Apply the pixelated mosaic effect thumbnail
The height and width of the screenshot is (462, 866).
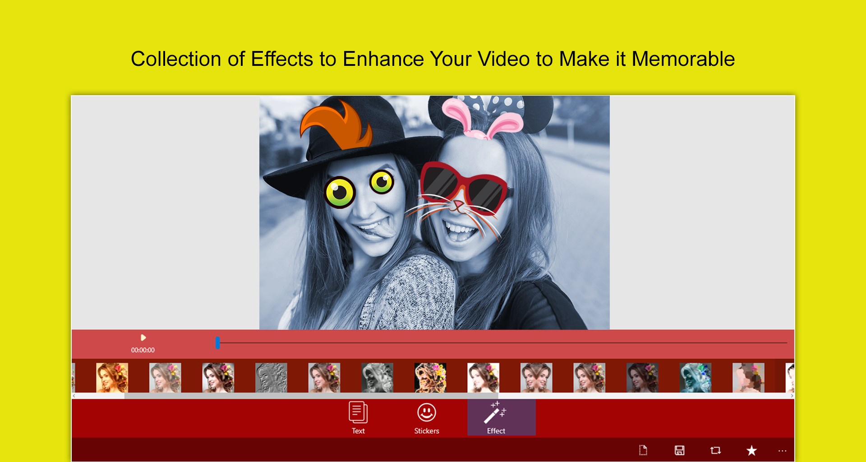coord(748,378)
